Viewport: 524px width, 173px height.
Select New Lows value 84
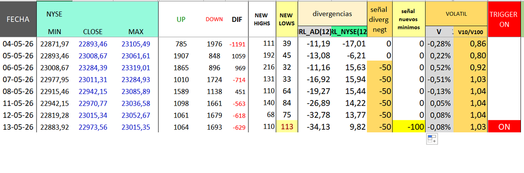tap(286, 104)
